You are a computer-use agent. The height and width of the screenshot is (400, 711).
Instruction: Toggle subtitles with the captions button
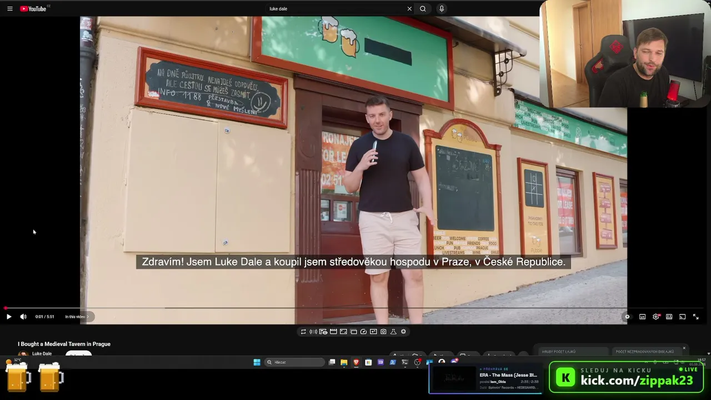pyautogui.click(x=643, y=317)
